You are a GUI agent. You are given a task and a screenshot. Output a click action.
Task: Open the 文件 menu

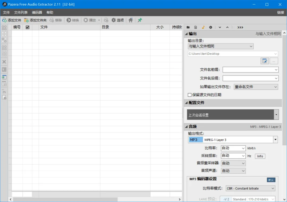click(6, 12)
